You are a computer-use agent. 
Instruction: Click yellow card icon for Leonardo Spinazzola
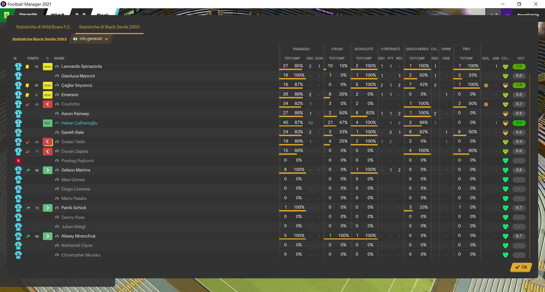27,67
